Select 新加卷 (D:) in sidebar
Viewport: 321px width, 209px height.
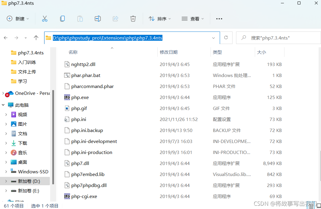click(x=25, y=181)
